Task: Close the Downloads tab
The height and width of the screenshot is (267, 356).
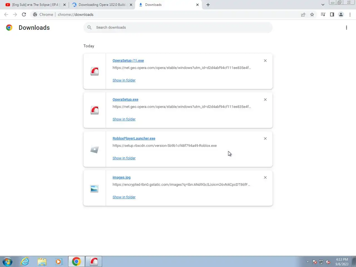Action: tap(197, 5)
